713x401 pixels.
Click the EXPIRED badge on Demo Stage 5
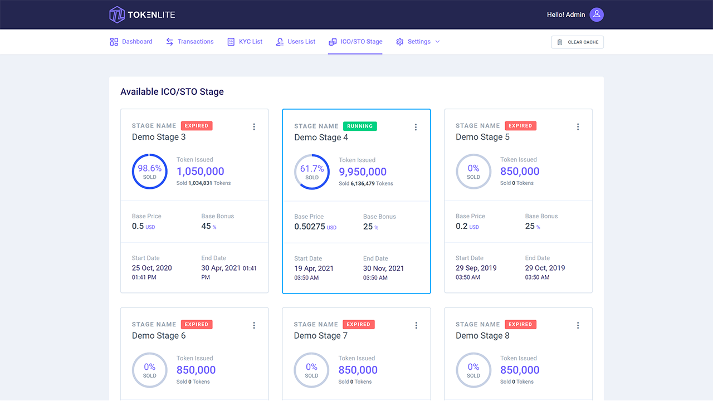(520, 125)
